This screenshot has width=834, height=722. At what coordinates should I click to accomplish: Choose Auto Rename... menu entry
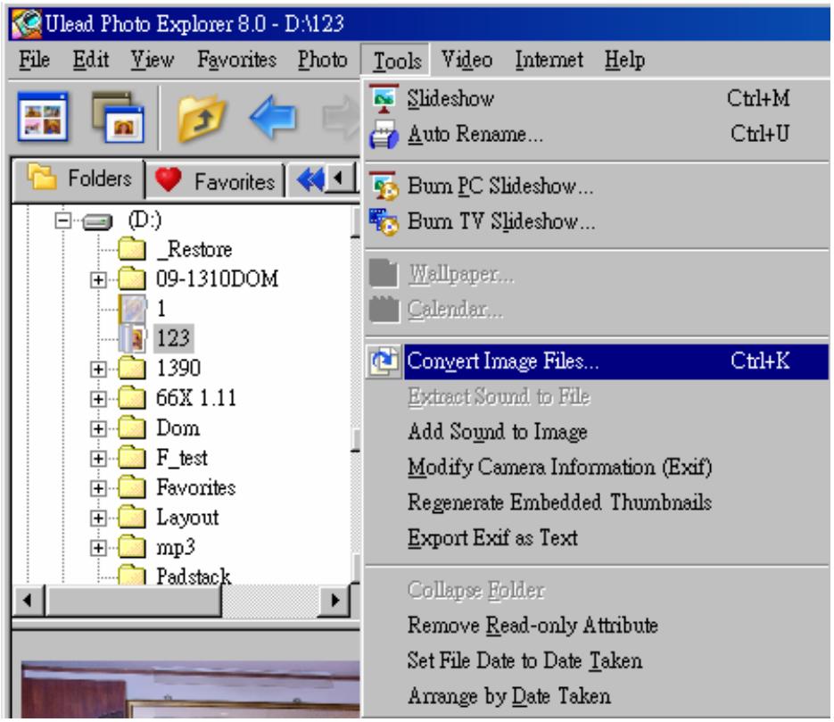[x=596, y=134]
